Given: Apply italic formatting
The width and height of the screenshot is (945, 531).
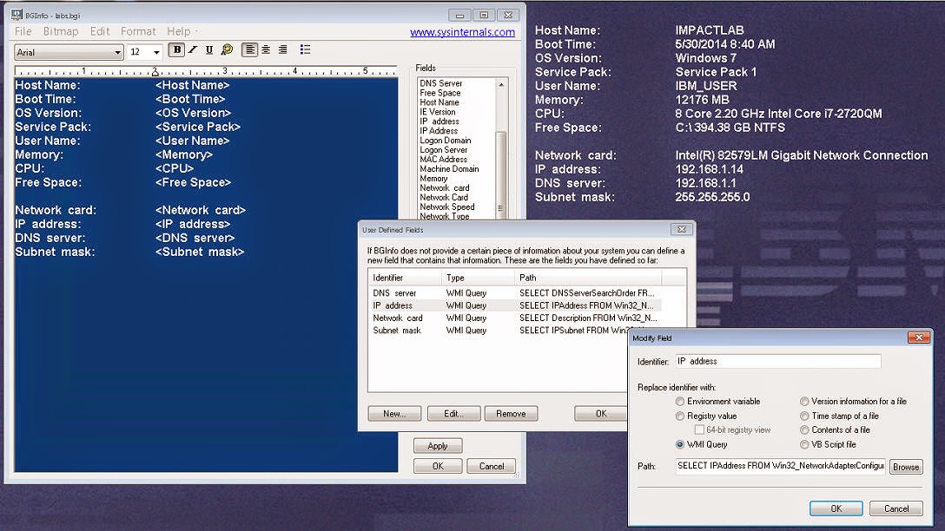Looking at the screenshot, I should pyautogui.click(x=193, y=49).
